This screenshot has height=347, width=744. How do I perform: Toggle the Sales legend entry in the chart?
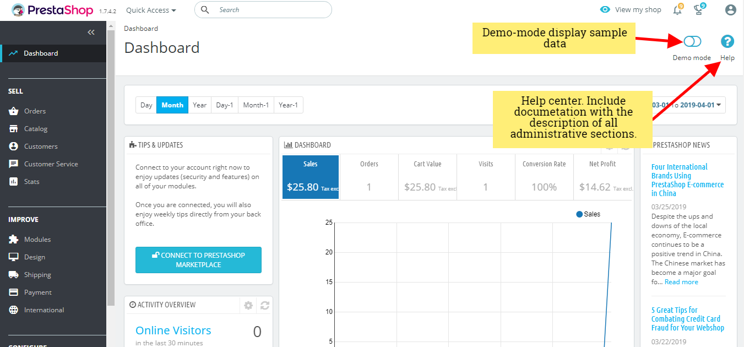point(588,214)
